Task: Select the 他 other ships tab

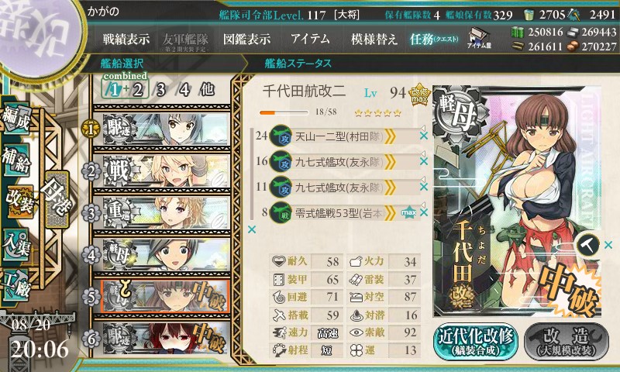Action: 207,90
